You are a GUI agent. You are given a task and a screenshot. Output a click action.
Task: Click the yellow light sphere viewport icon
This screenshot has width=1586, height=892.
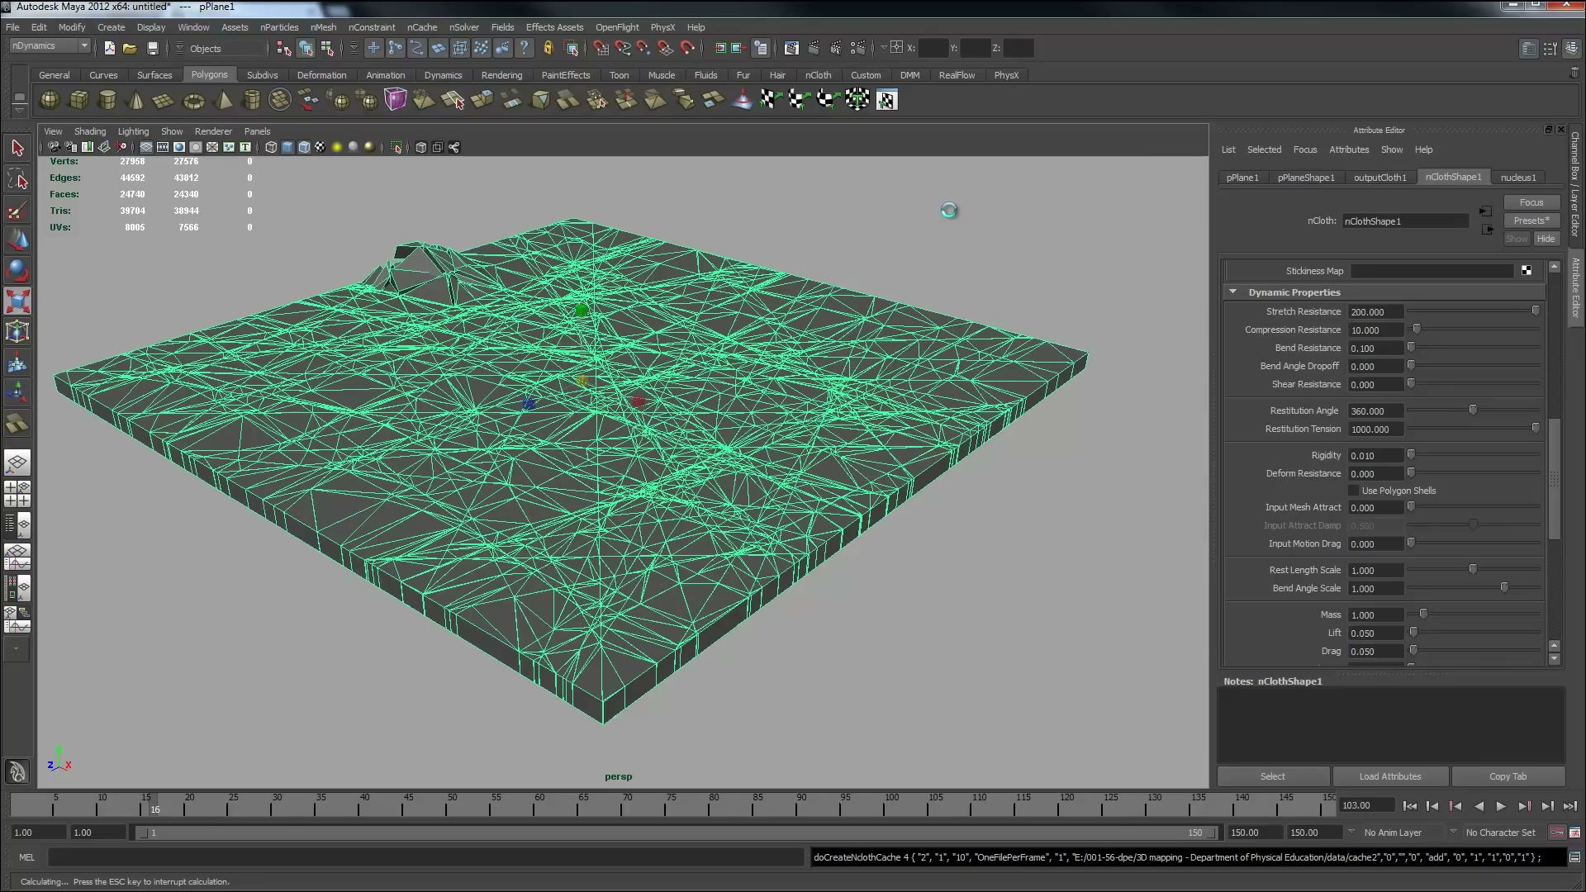click(x=337, y=147)
